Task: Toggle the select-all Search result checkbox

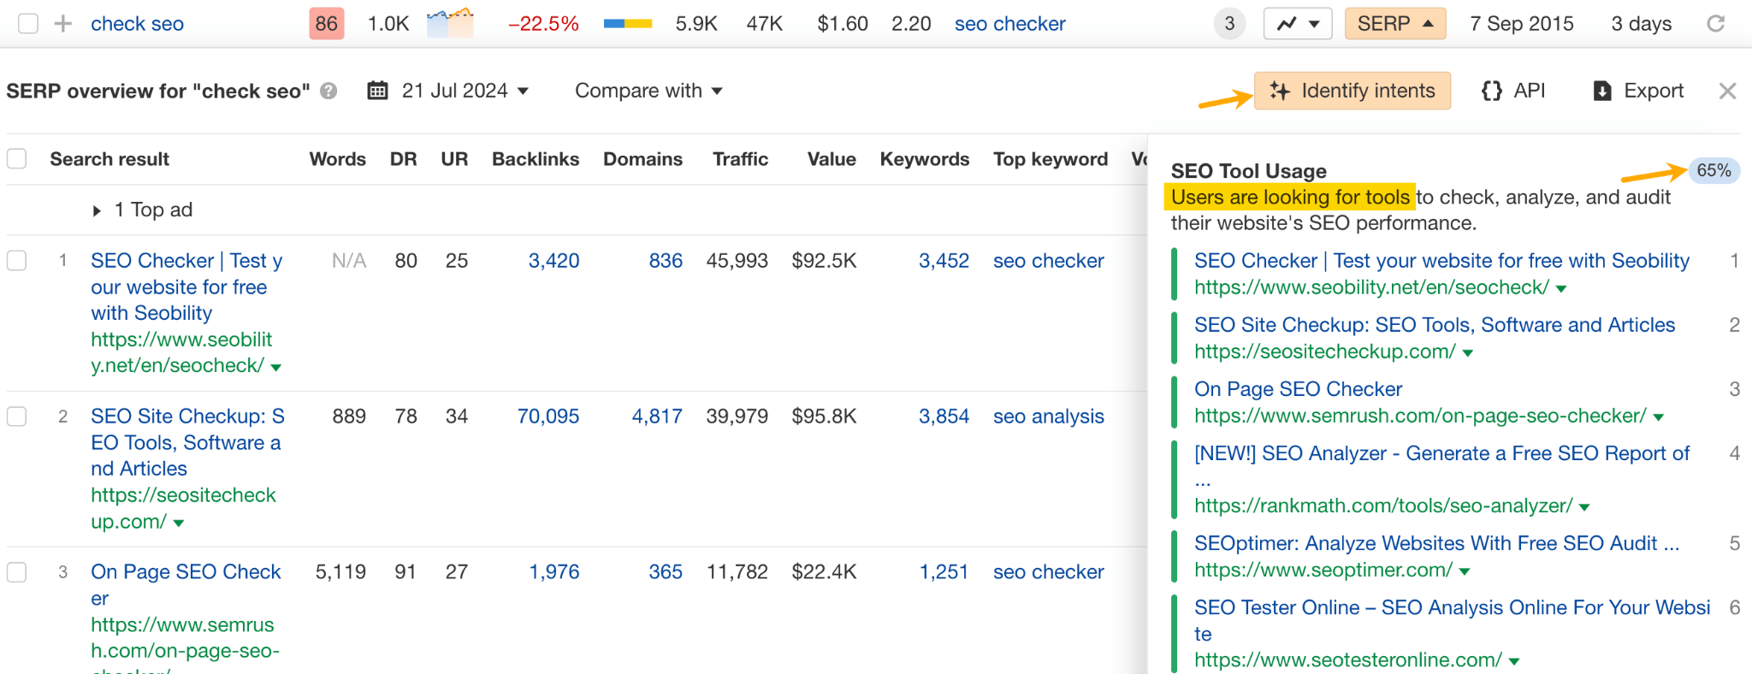Action: click(17, 159)
